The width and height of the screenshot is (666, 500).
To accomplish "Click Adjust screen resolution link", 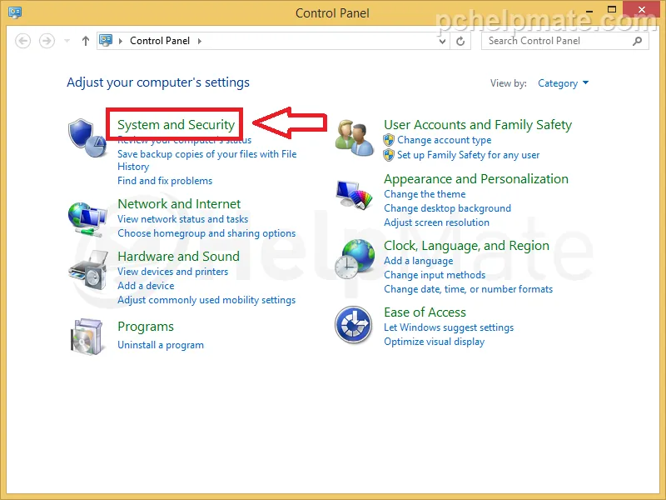I will 436,222.
